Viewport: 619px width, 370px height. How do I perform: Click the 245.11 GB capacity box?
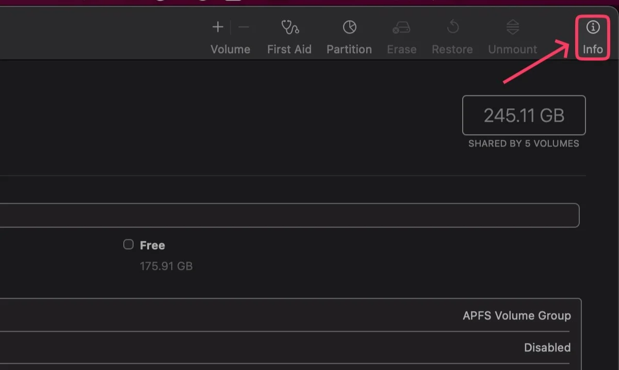coord(524,115)
